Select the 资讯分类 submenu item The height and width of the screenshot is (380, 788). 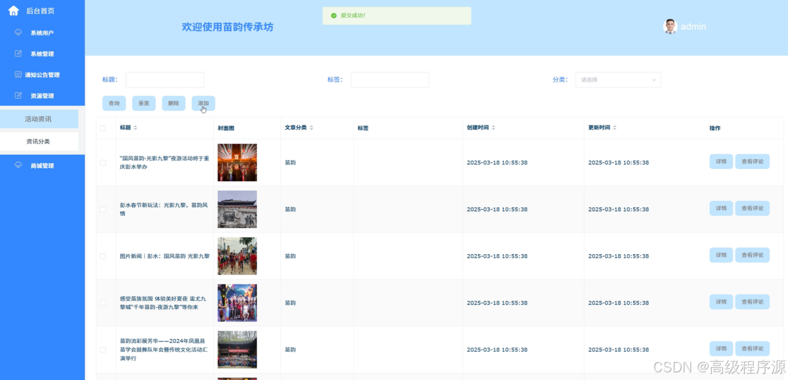click(x=39, y=141)
